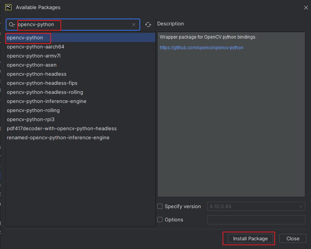
Task: Open the opencv-python GitHub link
Action: 201,48
